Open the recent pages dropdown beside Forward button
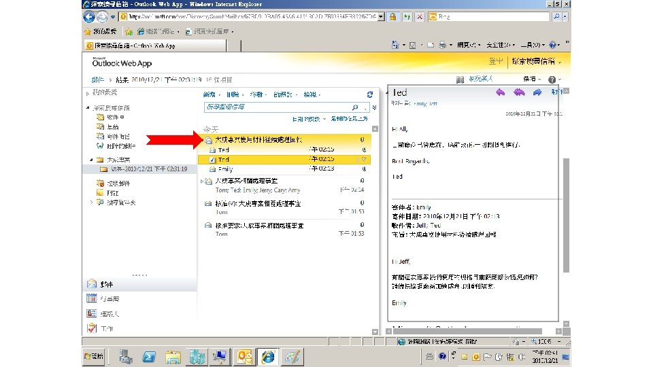 [112, 17]
